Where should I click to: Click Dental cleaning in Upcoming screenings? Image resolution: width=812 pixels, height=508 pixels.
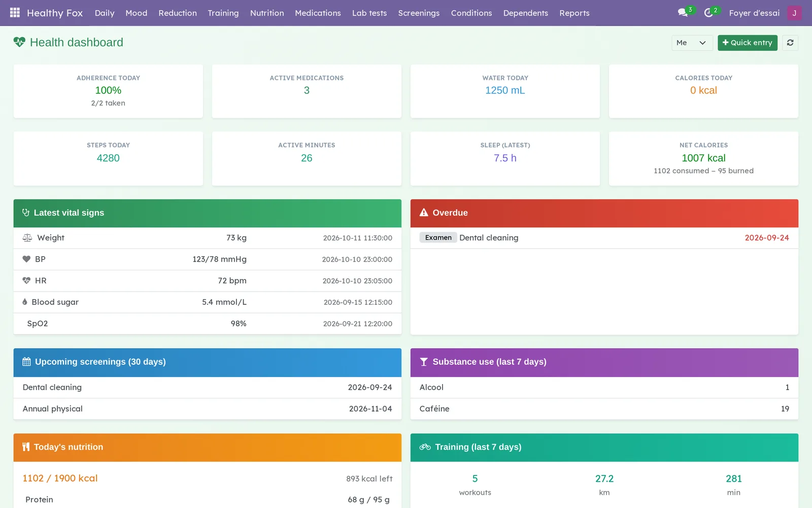(52, 387)
